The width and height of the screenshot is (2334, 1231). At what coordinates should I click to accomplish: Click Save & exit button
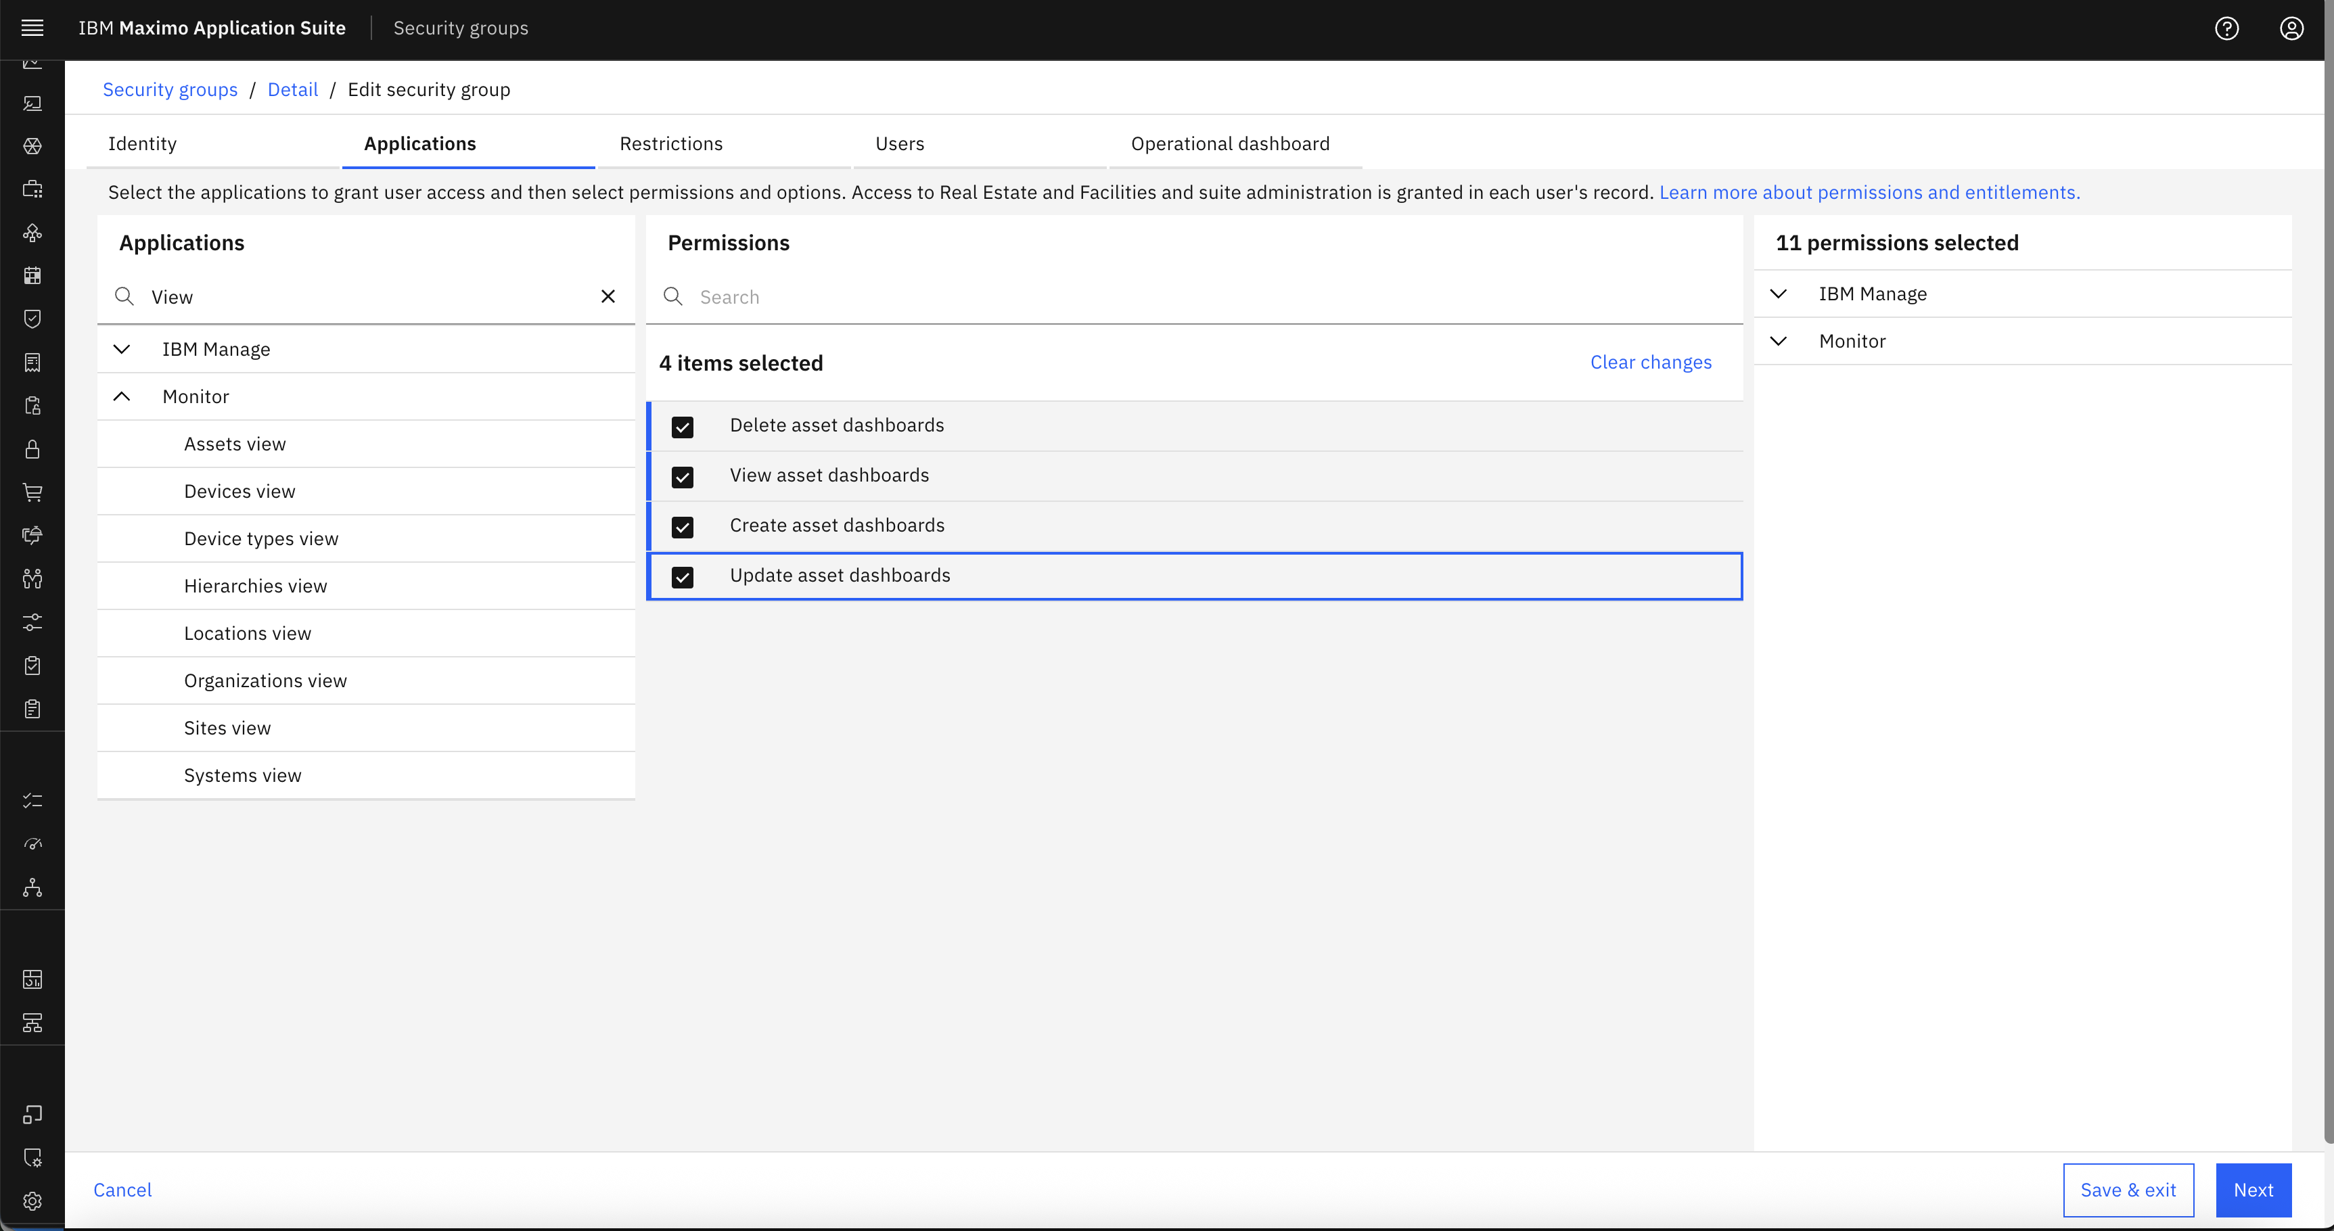point(2128,1189)
